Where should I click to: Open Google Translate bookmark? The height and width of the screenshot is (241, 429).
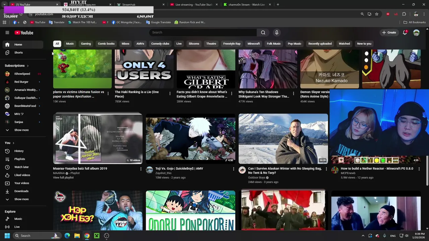point(158,22)
